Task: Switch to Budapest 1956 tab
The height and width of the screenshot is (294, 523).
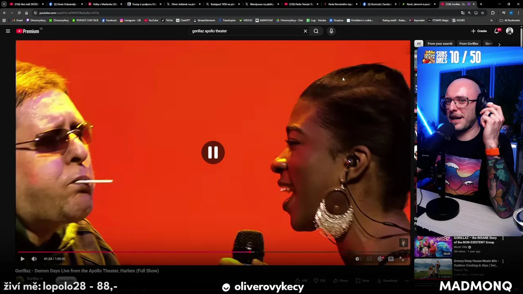Action: coord(222,4)
